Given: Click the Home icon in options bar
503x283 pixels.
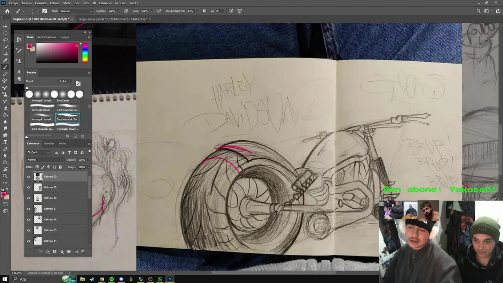Looking at the screenshot, I should (x=7, y=11).
